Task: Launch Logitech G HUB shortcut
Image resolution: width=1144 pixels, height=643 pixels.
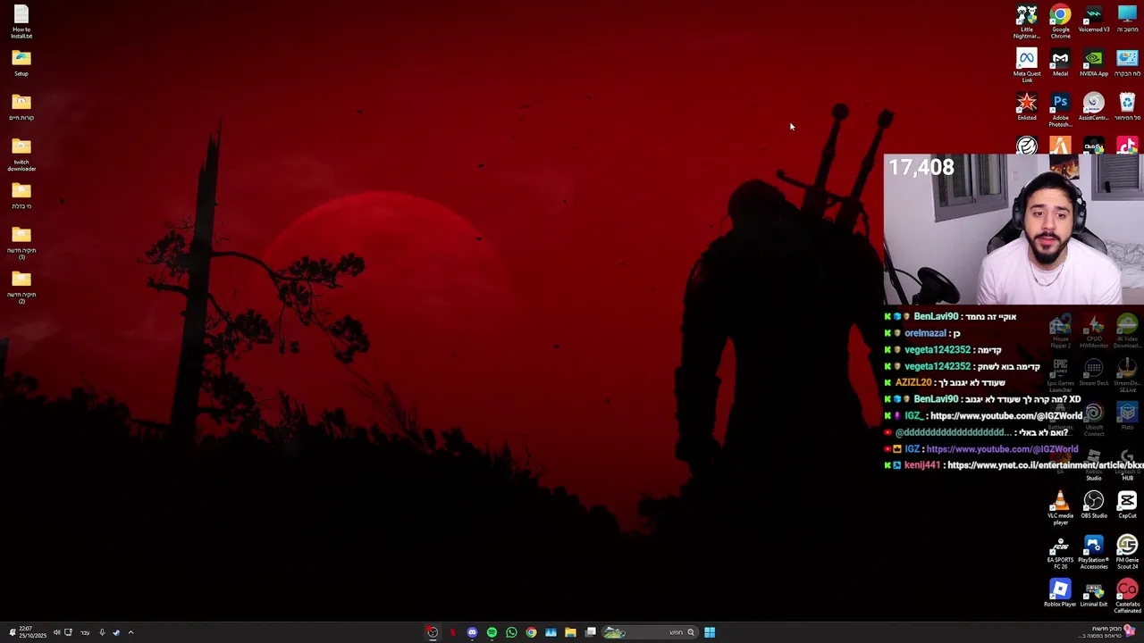Action: tap(1127, 464)
